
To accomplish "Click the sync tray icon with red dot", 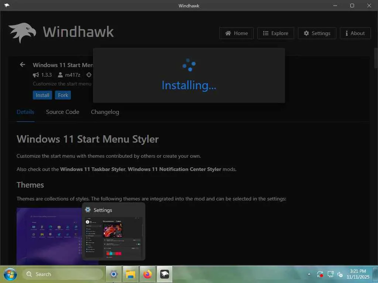I will [x=320, y=274].
